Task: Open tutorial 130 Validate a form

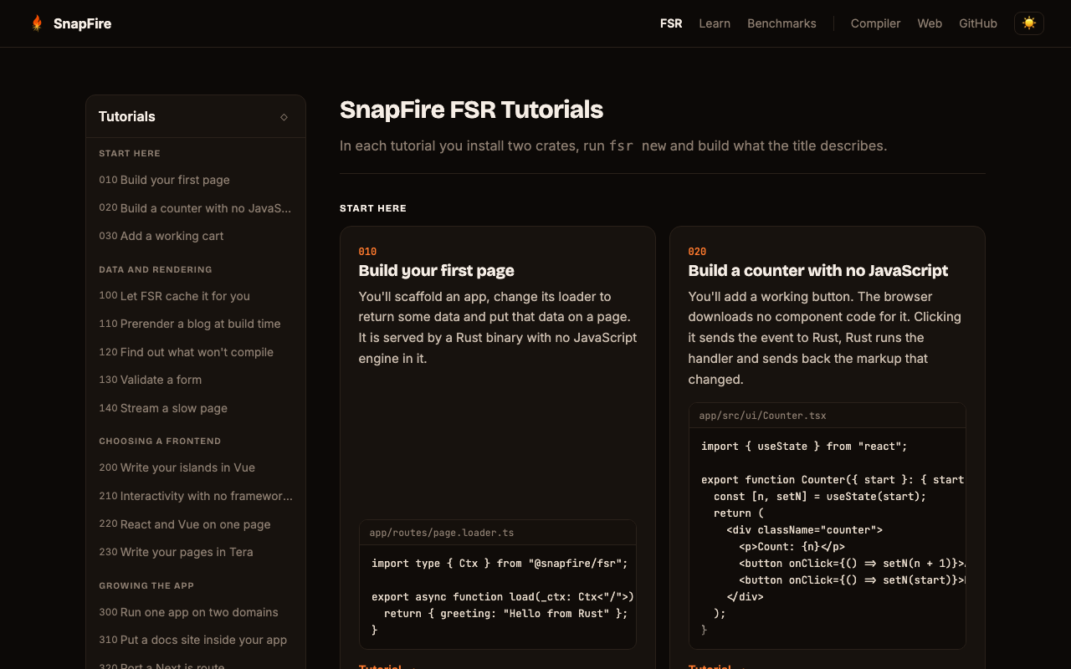Action: pos(196,380)
